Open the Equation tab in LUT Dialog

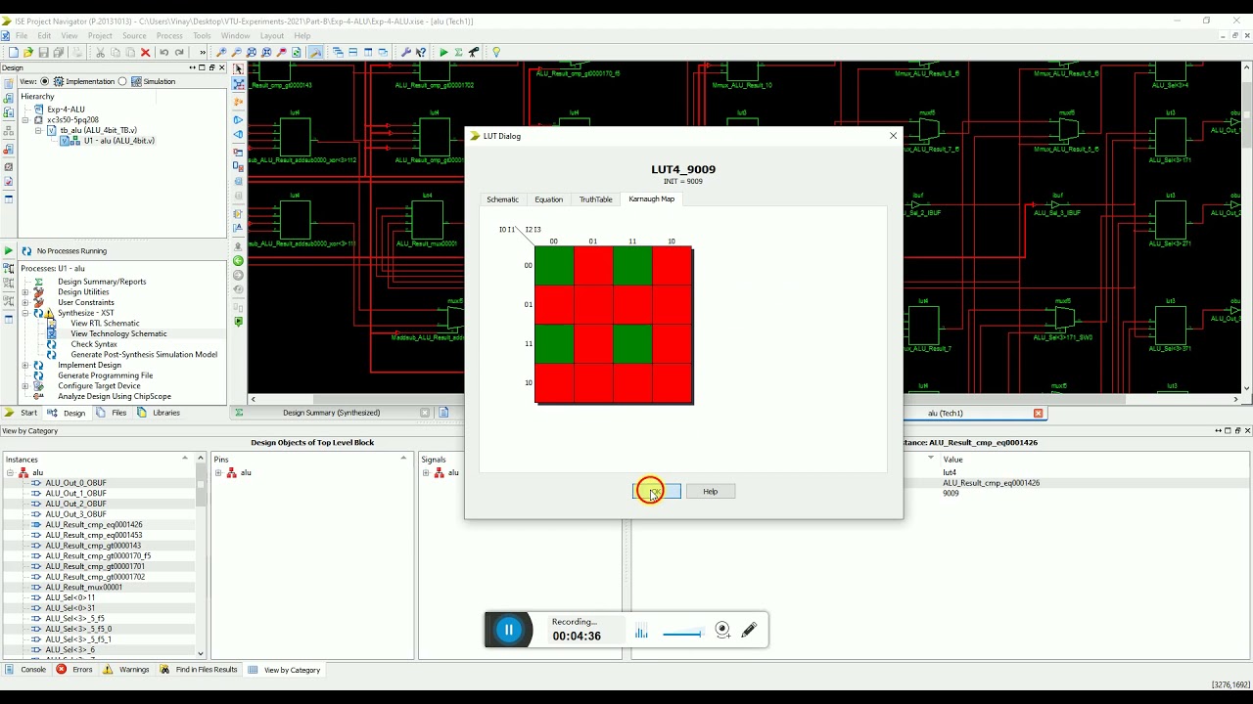(549, 199)
